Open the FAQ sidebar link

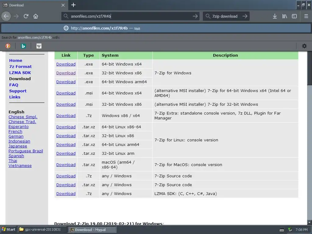click(13, 85)
